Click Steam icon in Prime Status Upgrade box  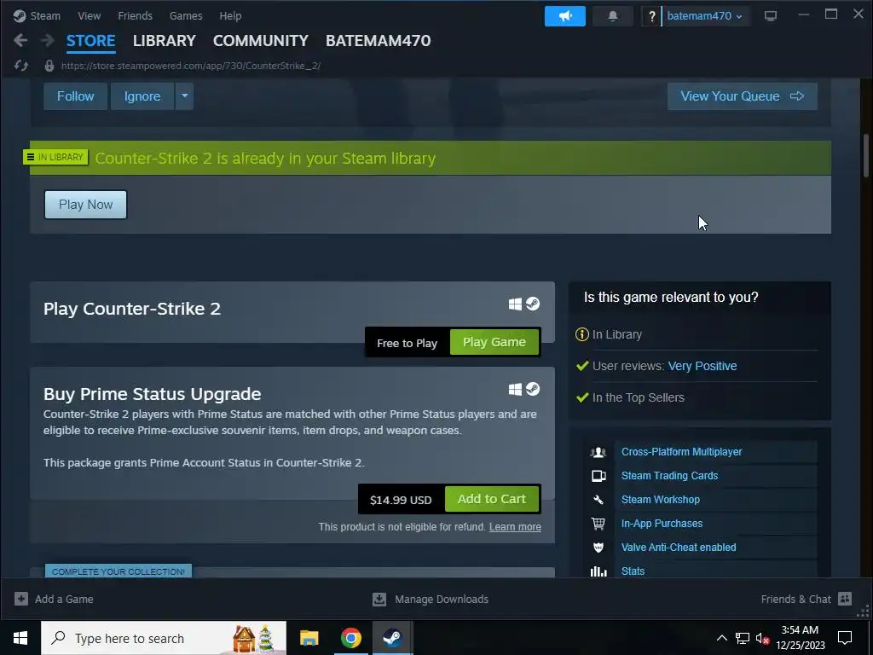click(533, 389)
